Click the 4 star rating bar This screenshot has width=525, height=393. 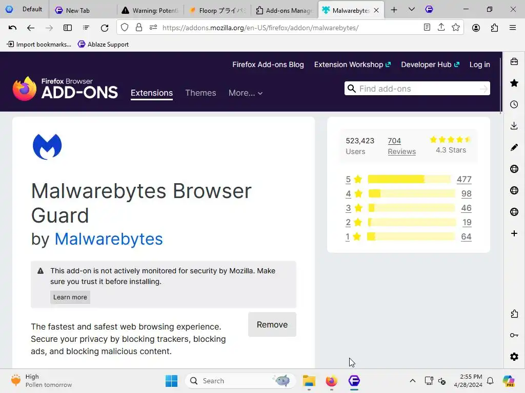coord(412,193)
